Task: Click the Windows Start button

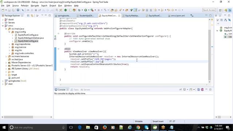Action: point(4,127)
